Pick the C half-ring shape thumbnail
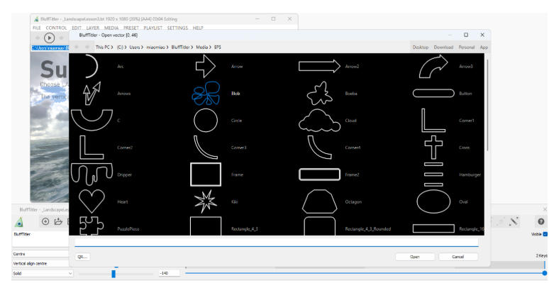549x283 pixels. 91,120
